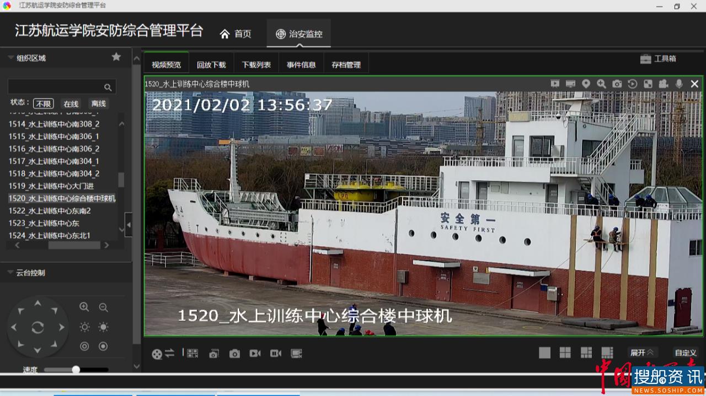Select camera 1524_水上训练中心东北1
706x396 pixels.
pyautogui.click(x=50, y=235)
